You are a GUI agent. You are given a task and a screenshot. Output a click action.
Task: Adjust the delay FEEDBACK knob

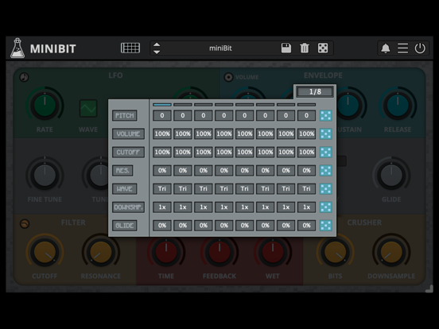point(219,253)
